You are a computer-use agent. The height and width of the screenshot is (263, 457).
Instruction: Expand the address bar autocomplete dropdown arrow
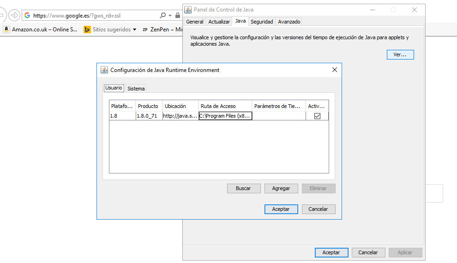pyautogui.click(x=170, y=15)
